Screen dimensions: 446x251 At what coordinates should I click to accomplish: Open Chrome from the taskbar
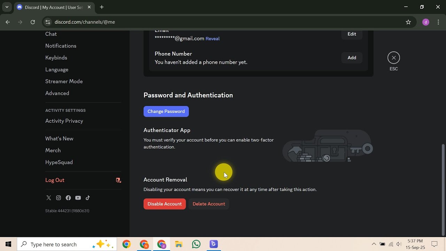tap(126, 244)
